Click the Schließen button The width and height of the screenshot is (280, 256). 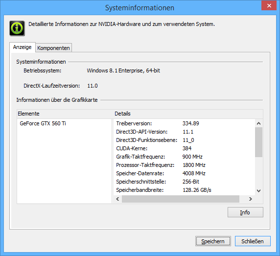point(253,241)
